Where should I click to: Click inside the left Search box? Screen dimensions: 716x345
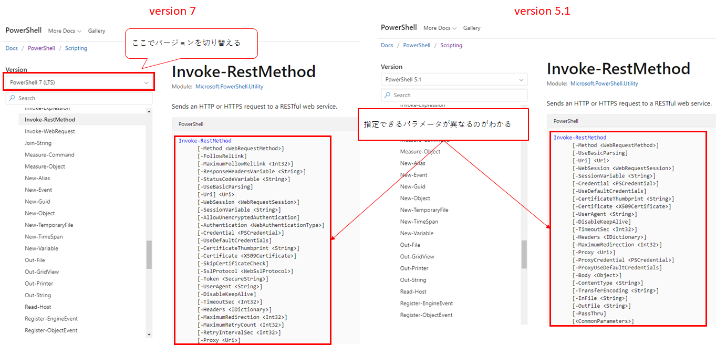tap(79, 98)
